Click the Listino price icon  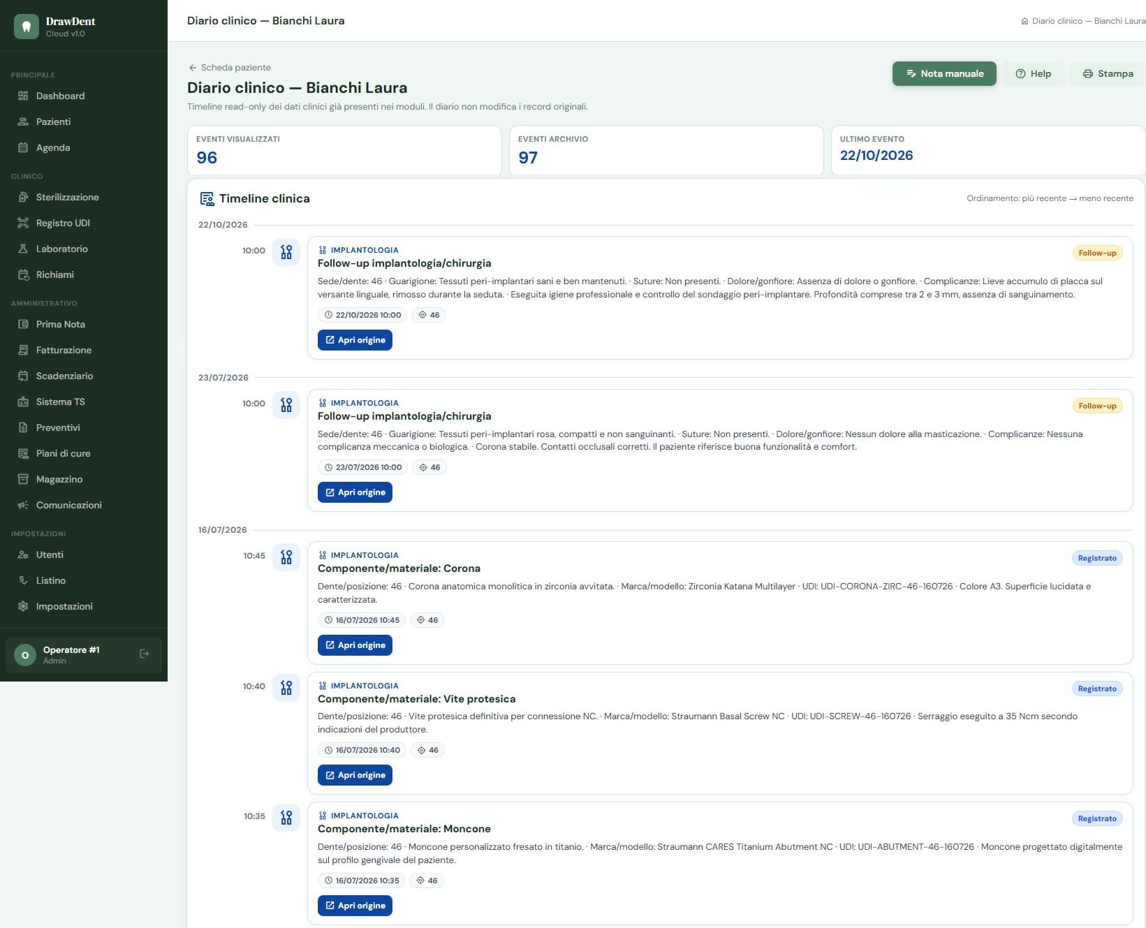click(23, 580)
